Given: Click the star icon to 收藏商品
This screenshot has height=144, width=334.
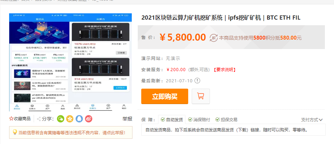Looking at the screenshot, I should point(11,119).
